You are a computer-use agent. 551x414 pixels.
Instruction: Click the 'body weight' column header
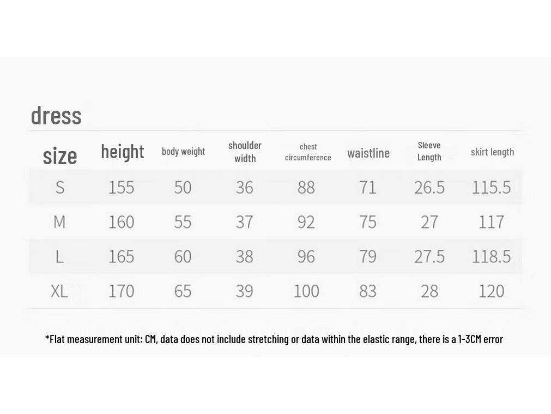coord(183,152)
